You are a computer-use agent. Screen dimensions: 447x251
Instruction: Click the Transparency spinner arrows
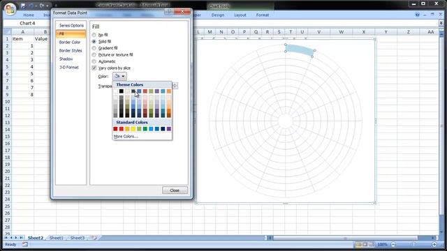click(x=175, y=86)
